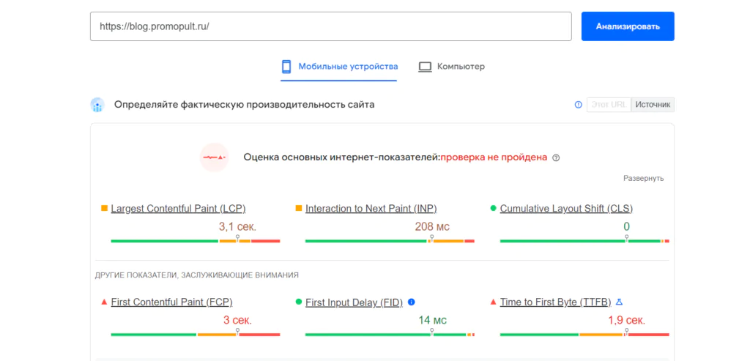Viewport: 750px width, 361px height.
Task: Click the LCP distribution bar marker
Action: pyautogui.click(x=238, y=238)
